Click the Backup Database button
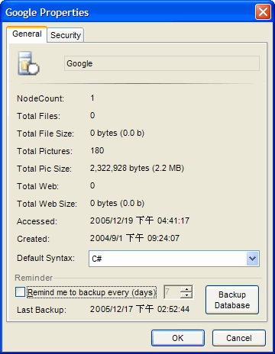This screenshot has height=354, width=275. point(232,300)
